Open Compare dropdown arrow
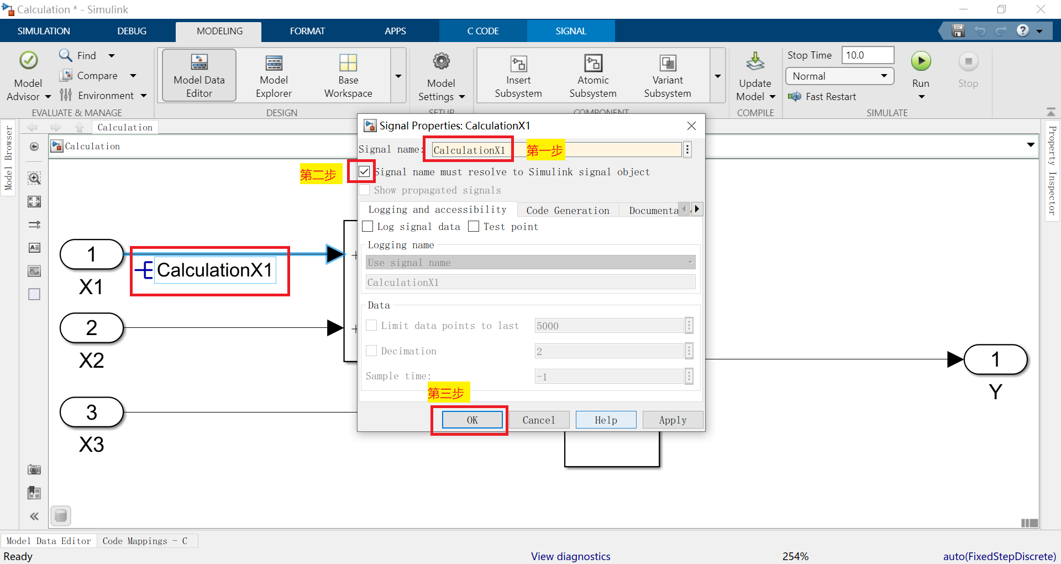The width and height of the screenshot is (1061, 564). click(133, 75)
